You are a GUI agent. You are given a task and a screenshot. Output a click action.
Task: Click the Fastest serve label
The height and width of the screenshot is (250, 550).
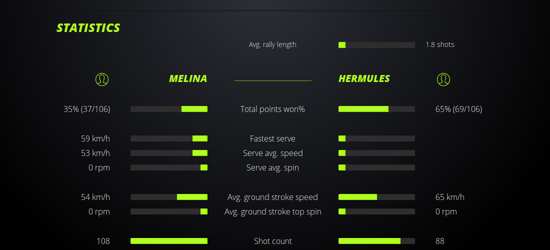pos(272,138)
